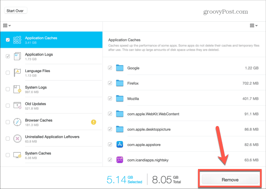Click the com.apple.desktoppicture folder icon
This screenshot has height=189, width=266.
coord(120,129)
